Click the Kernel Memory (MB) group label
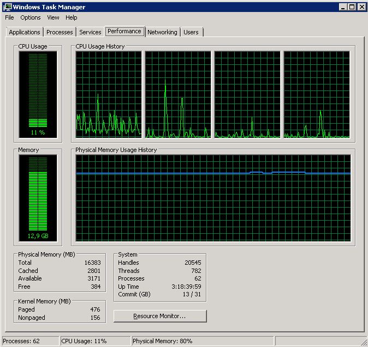The width and height of the screenshot is (368, 347). [x=44, y=301]
